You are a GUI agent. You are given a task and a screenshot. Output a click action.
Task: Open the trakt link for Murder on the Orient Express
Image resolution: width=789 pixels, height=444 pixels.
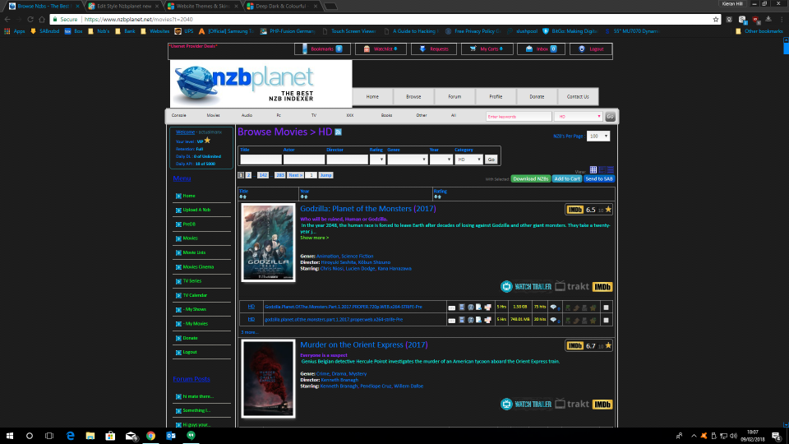coord(572,404)
